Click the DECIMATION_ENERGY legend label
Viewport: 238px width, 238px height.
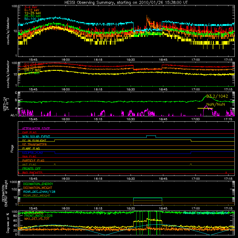click(38, 184)
